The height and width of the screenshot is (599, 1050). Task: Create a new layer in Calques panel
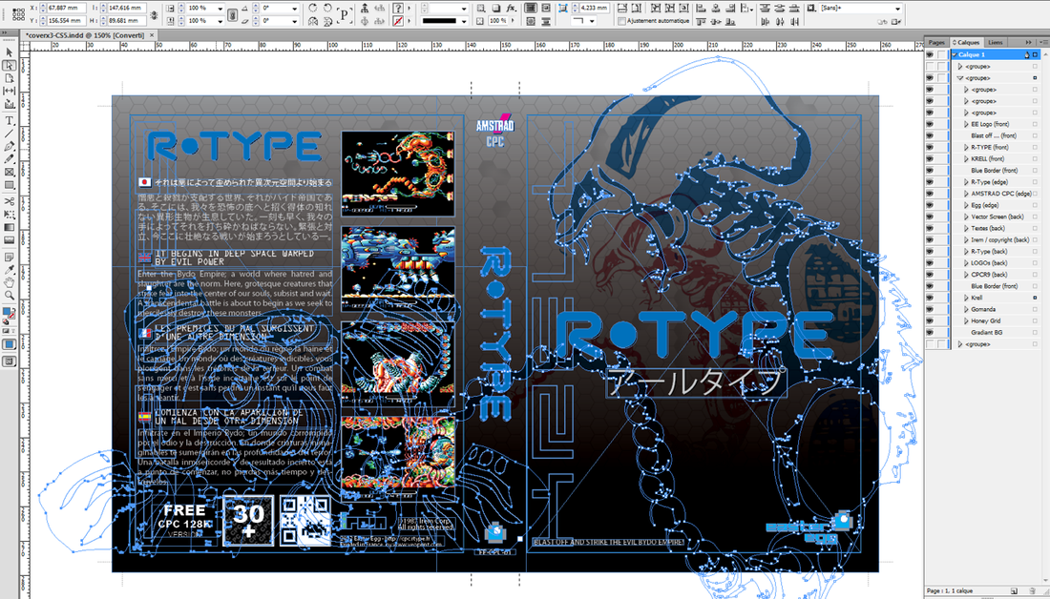pyautogui.click(x=1014, y=591)
